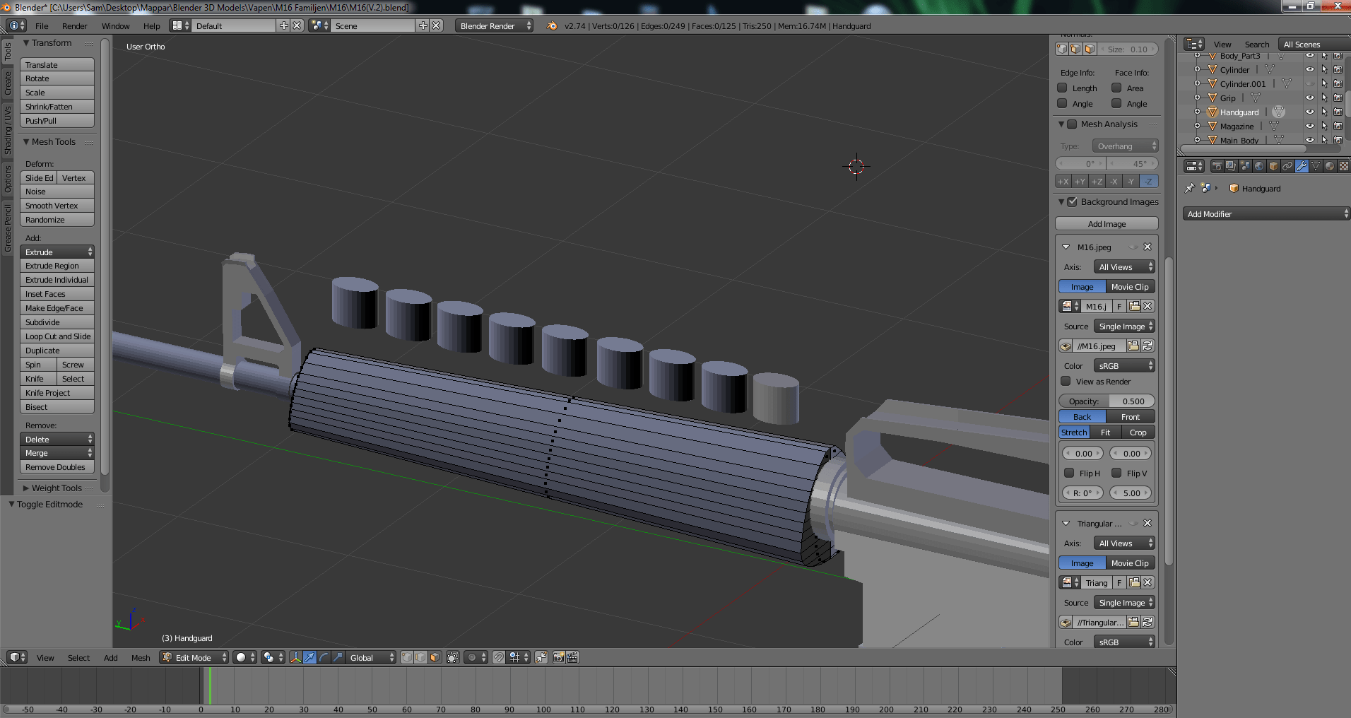Open the Render menu
Screen dimensions: 1351x718
74,25
